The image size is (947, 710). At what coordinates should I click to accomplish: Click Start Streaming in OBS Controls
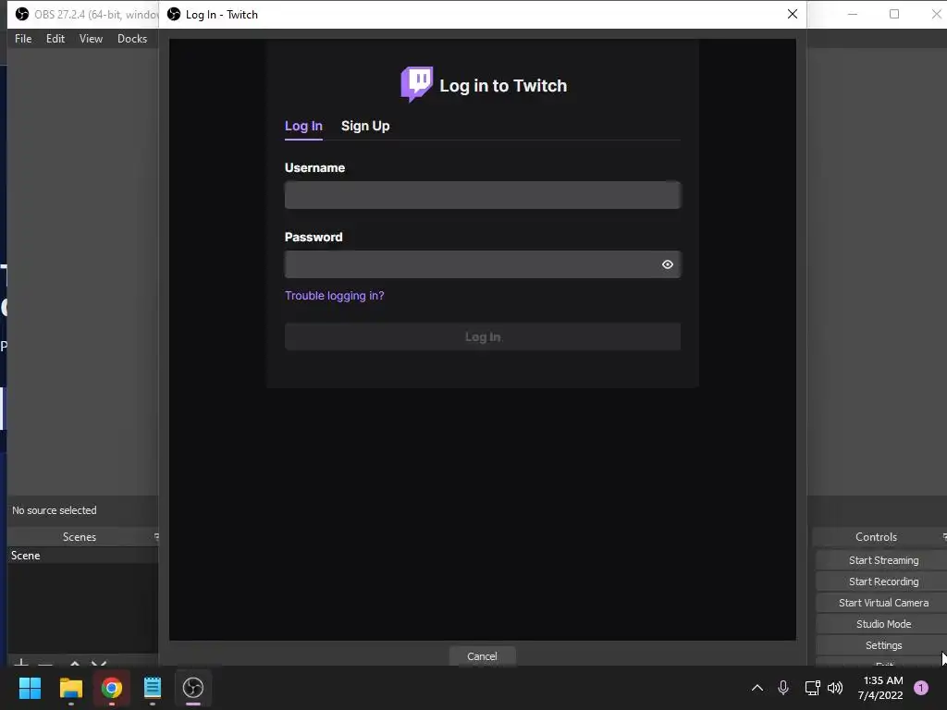pos(882,560)
